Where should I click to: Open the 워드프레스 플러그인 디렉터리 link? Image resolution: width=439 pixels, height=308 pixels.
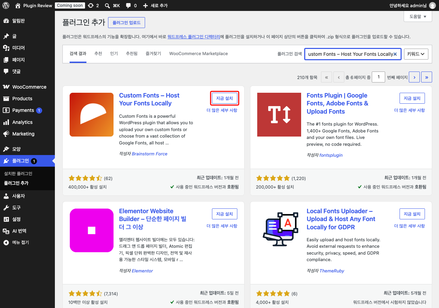[194, 37]
